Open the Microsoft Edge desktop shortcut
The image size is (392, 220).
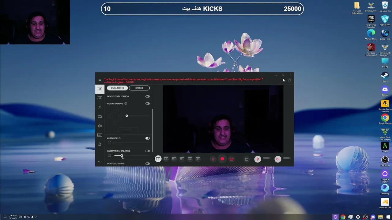click(371, 35)
